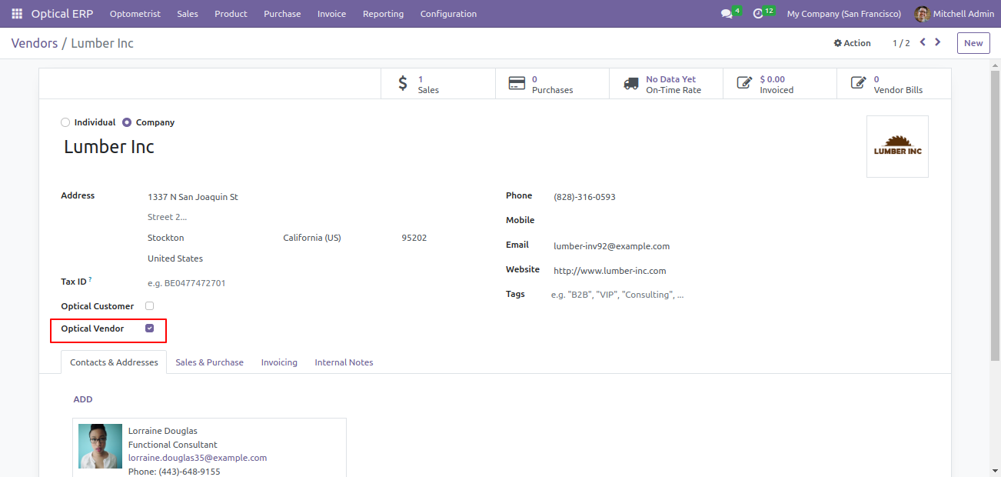
Task: Open the Invoice menu
Action: pos(331,14)
